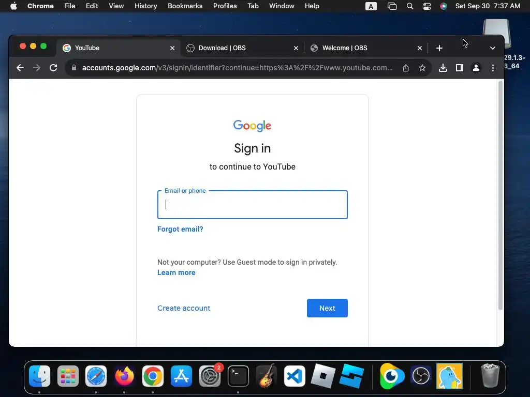This screenshot has height=397, width=530.
Task: Switch to the YouTube tab
Action: pos(119,48)
